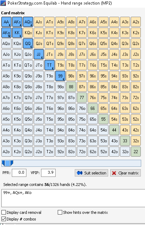Select the JTs suited hand
This screenshot has width=145, height=225.
pyautogui.click(x=50, y=54)
